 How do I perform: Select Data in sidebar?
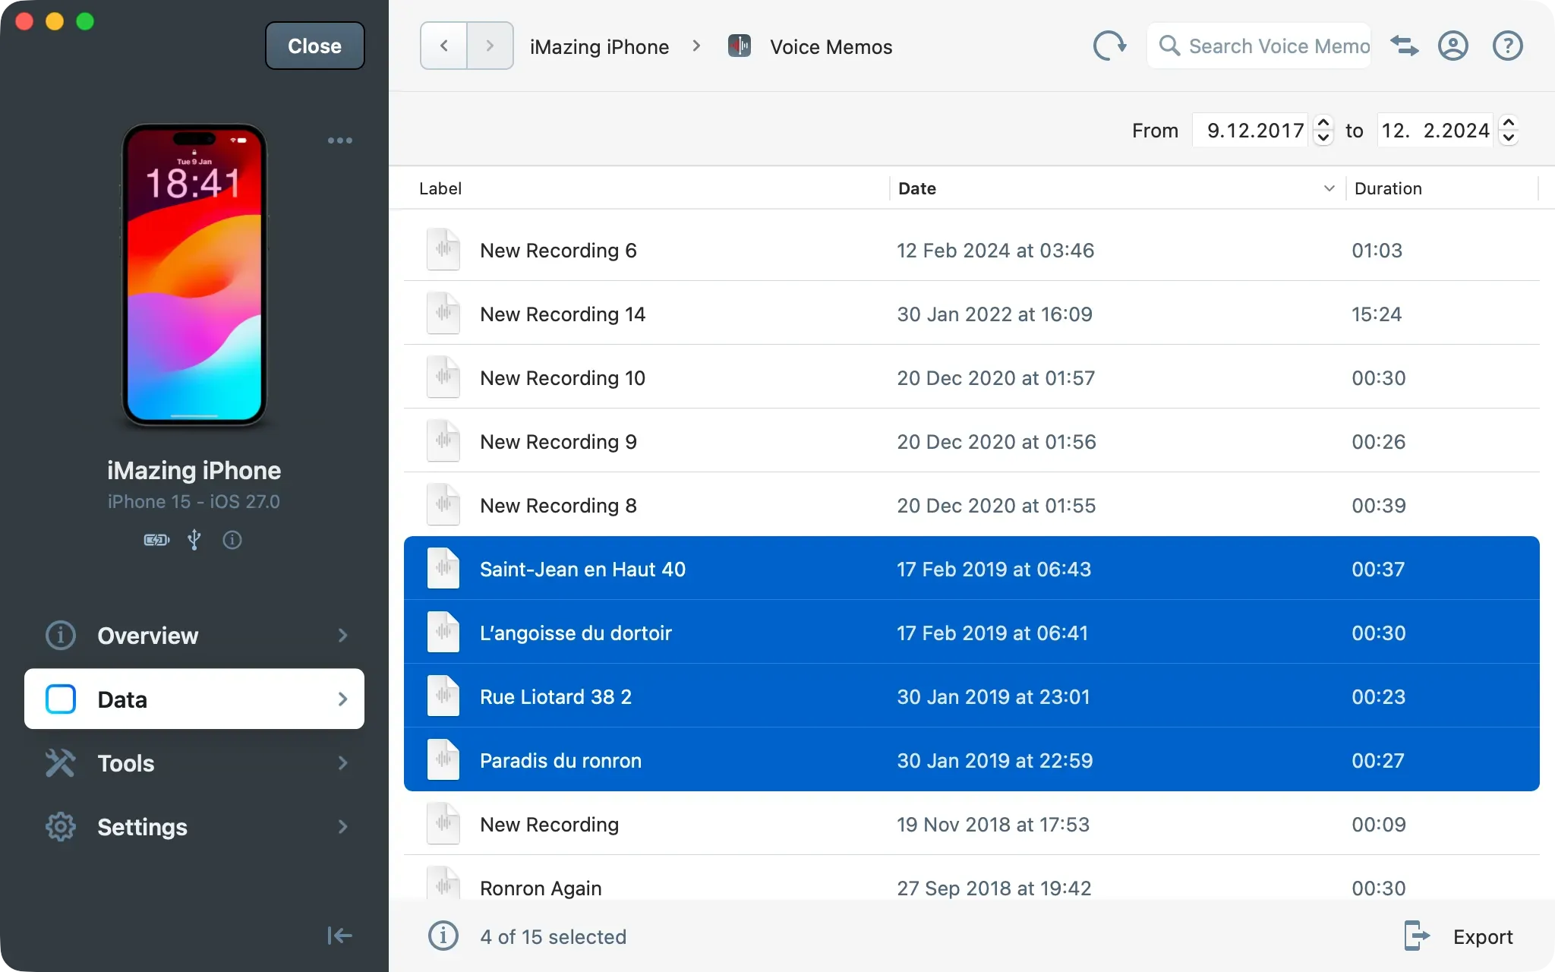(194, 699)
